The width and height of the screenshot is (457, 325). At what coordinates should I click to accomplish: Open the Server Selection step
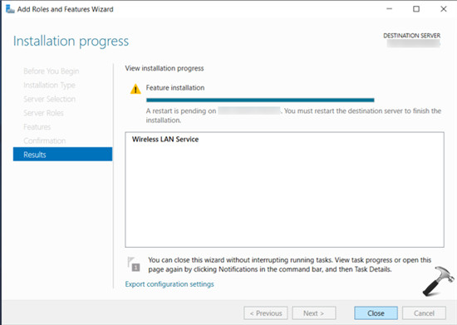click(50, 99)
